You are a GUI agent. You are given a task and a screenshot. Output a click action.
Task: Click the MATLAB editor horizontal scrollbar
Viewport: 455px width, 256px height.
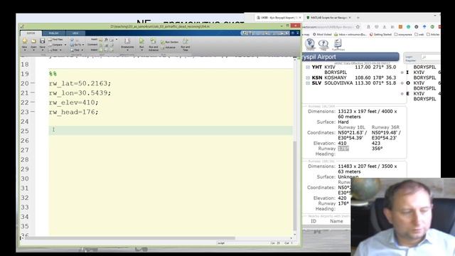[x=131, y=238]
